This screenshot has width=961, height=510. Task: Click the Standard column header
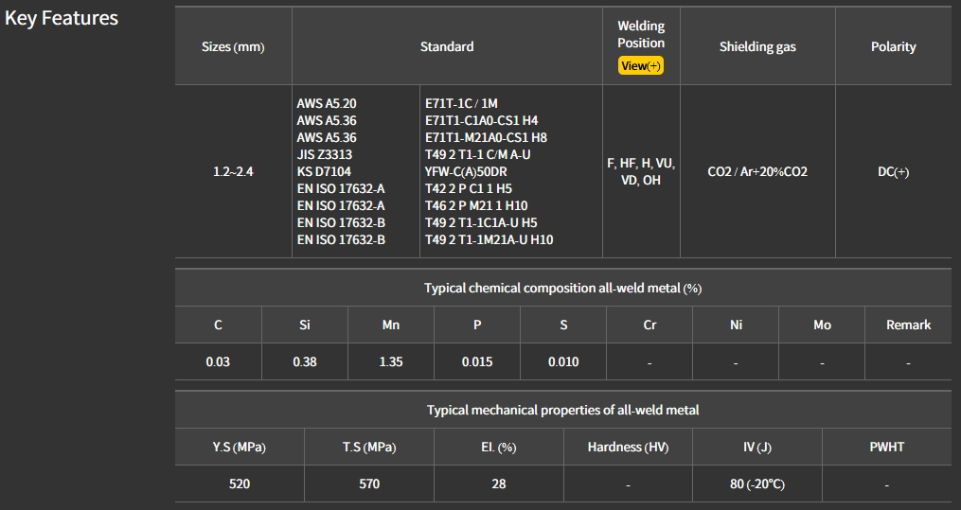pyautogui.click(x=447, y=46)
